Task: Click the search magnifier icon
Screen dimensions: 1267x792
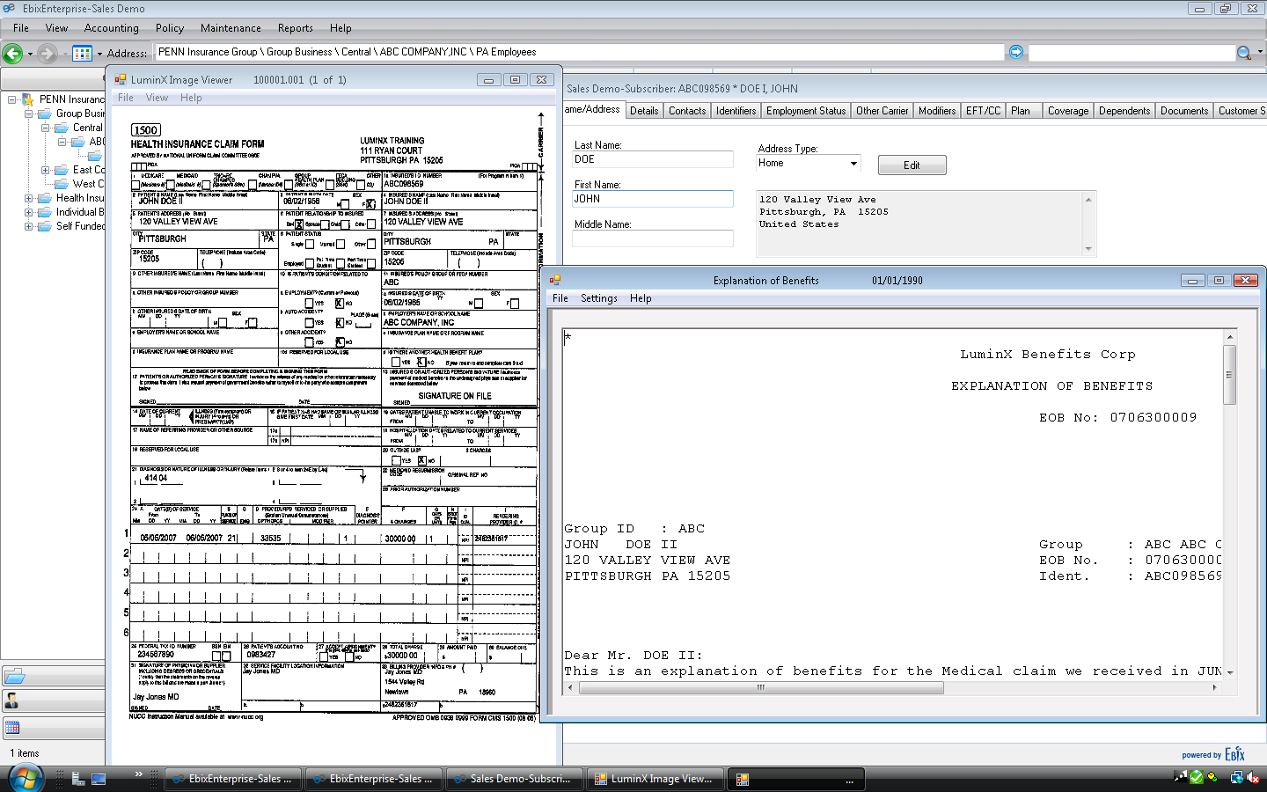Action: [1243, 53]
